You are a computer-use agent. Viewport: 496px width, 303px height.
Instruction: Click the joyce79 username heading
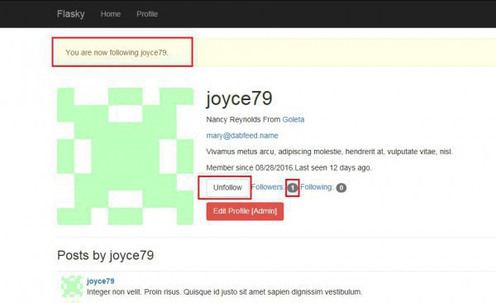[239, 99]
